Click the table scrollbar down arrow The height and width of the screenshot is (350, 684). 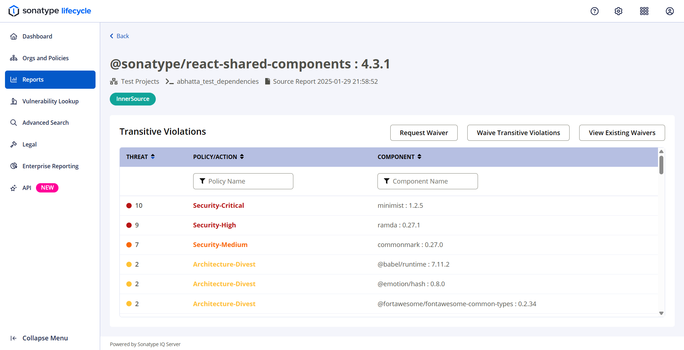click(661, 313)
